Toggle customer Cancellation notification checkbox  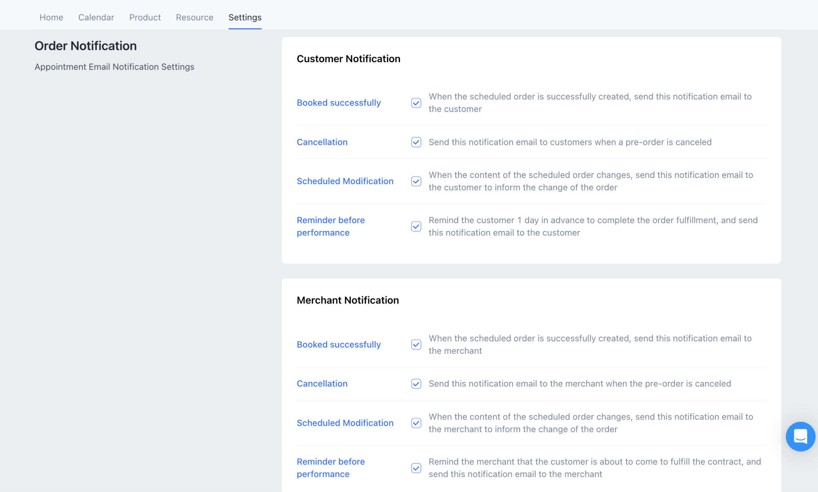pos(416,142)
